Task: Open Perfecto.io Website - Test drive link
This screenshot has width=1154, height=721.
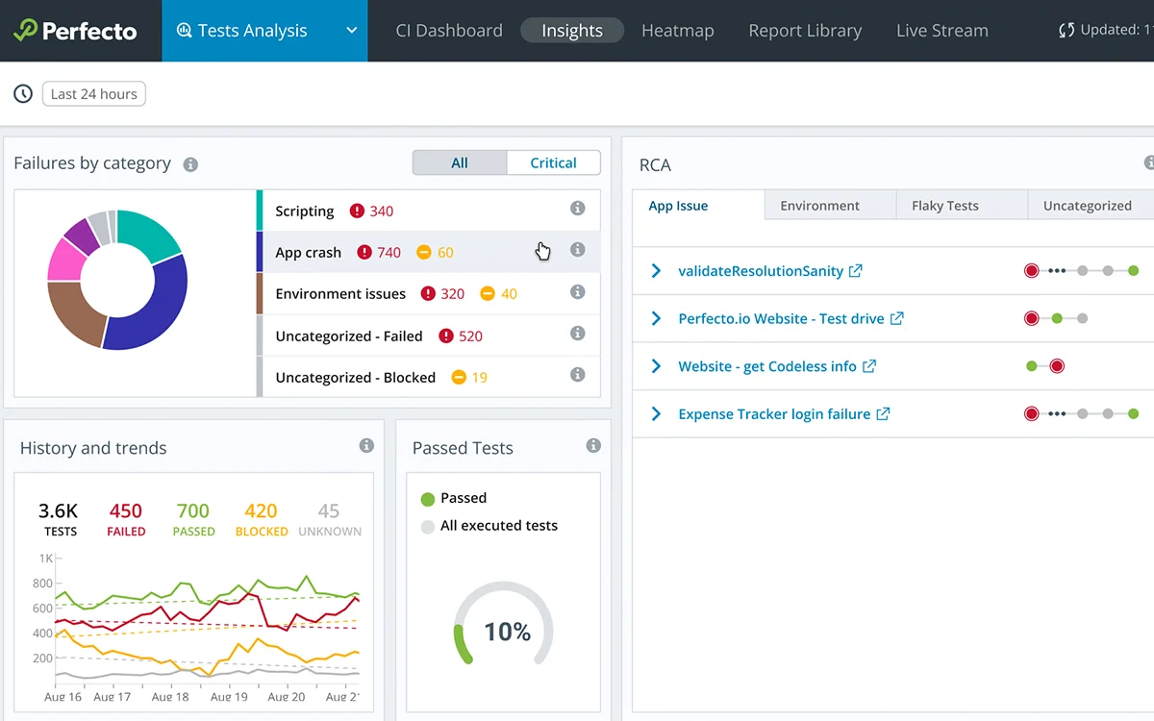Action: click(781, 318)
